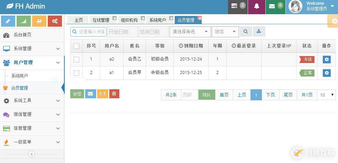Check the box for row a1

coord(76,73)
